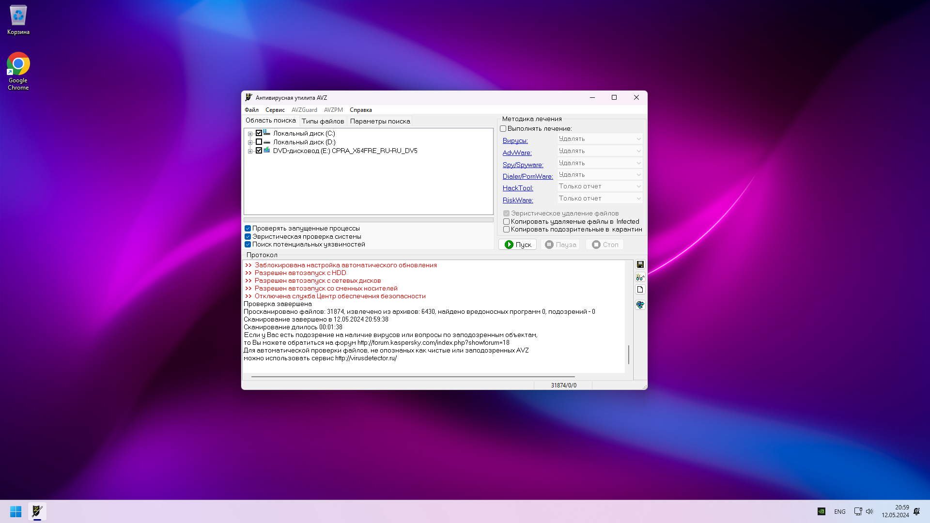Open Windows Start menu icon

pyautogui.click(x=15, y=511)
